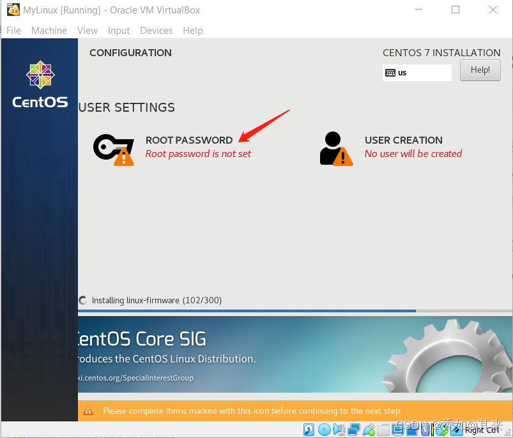Image resolution: width=513 pixels, height=438 pixels.
Task: Click the keyboard icon beside us
Action: (390, 73)
